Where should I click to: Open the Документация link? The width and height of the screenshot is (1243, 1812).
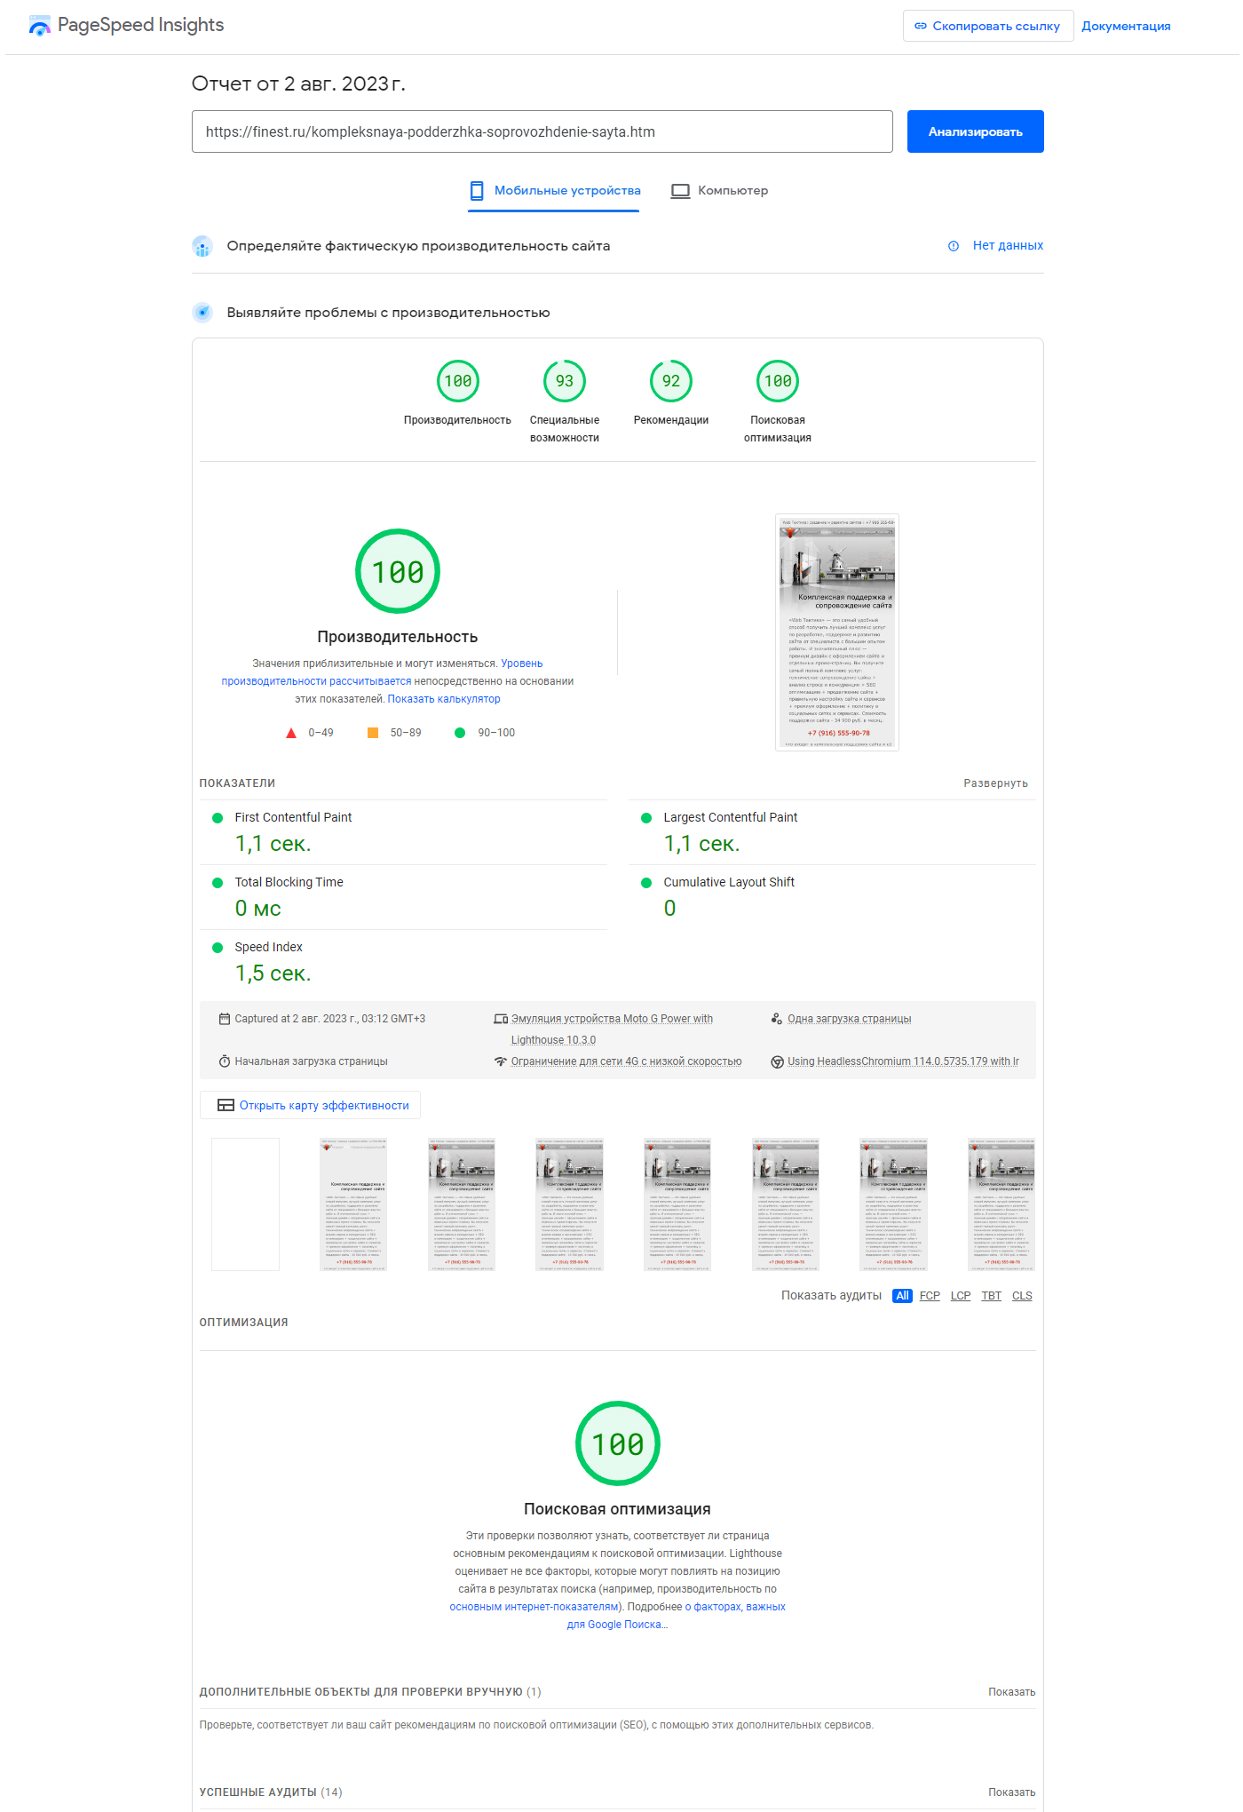pyautogui.click(x=1126, y=26)
